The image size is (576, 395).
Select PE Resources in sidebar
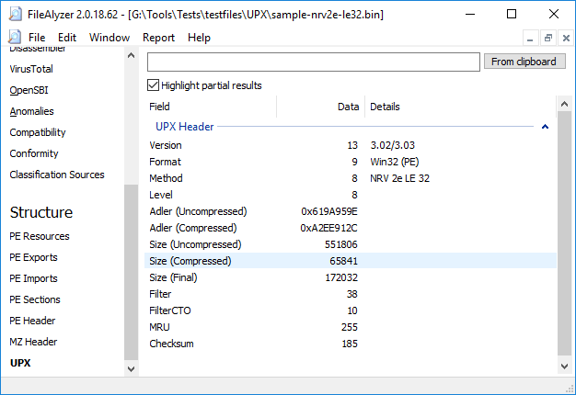(40, 236)
